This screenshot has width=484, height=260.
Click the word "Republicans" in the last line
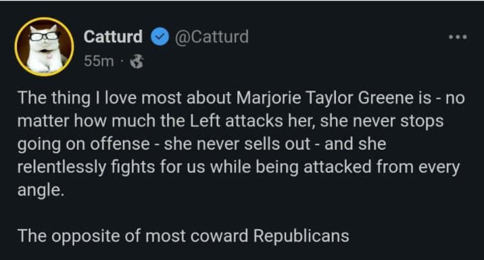pyautogui.click(x=301, y=236)
